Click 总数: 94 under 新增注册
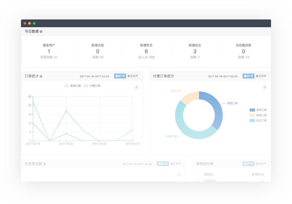This screenshot has height=204, width=292. tap(98, 57)
